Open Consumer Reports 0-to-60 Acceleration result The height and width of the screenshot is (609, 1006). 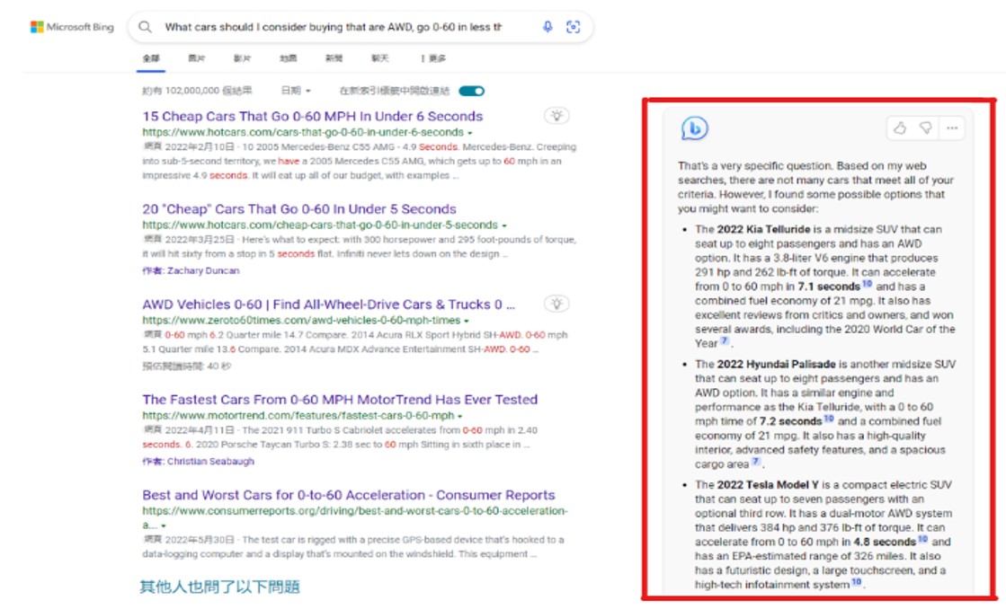click(349, 495)
